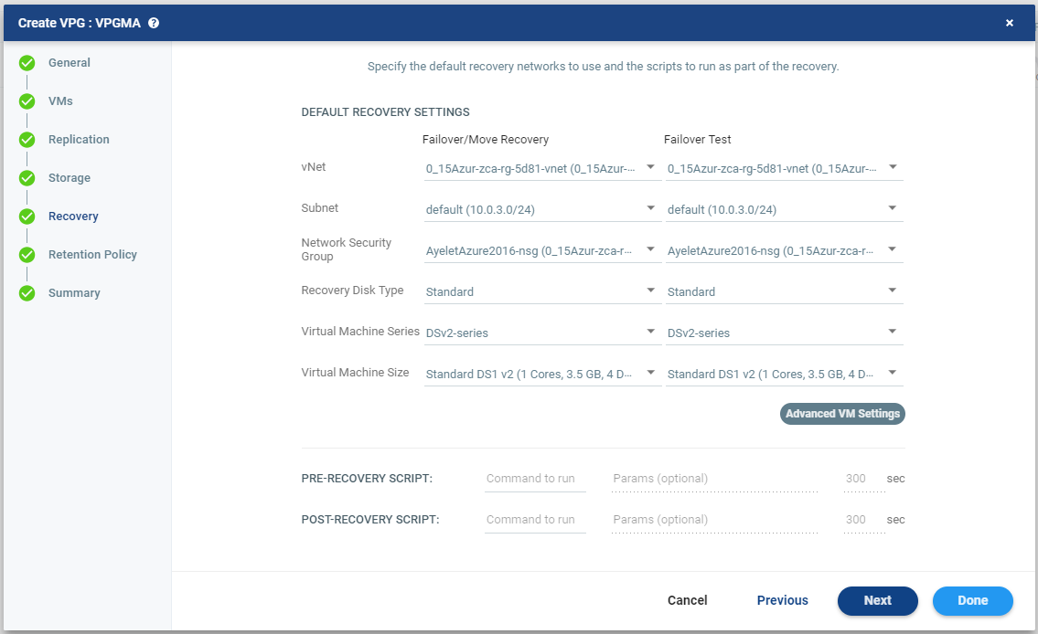Click the green checkmark beside General
Screen dimensions: 1038x634
click(x=27, y=63)
